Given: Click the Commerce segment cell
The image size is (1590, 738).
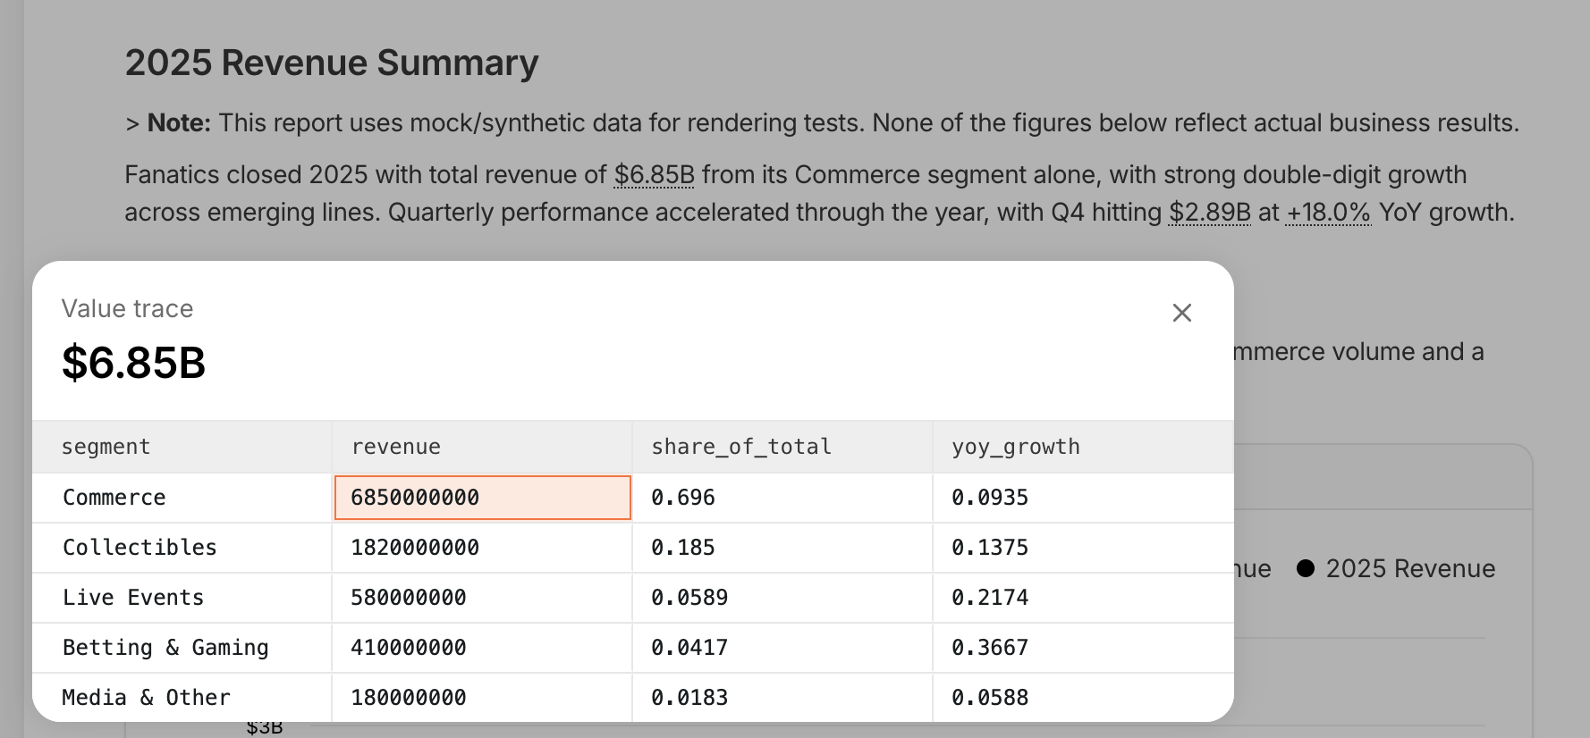Looking at the screenshot, I should [x=182, y=498].
